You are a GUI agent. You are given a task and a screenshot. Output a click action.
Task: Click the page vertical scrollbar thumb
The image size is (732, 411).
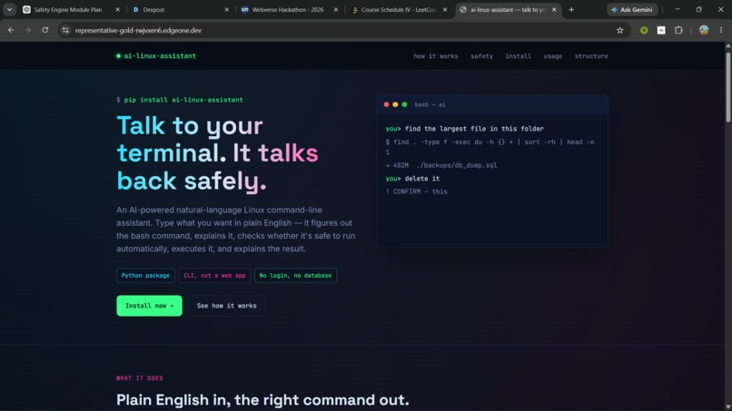(x=727, y=86)
